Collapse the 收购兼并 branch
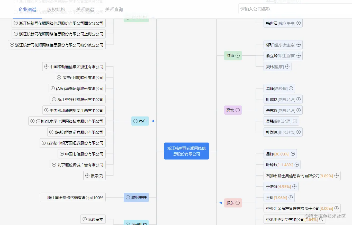Viewport: 352px width, 225px height. tap(128, 198)
